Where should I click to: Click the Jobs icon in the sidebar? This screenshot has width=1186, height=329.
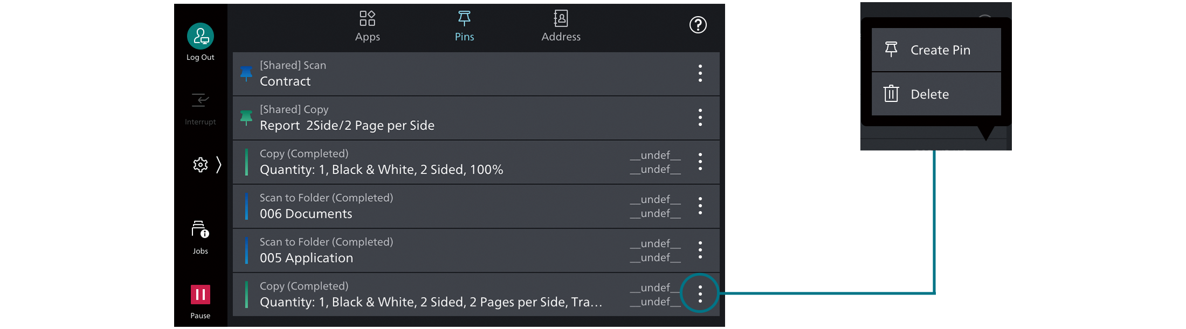coord(200,229)
